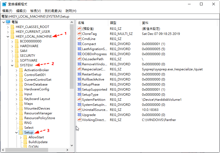Click the value data 10.0.18363

[150, 110]
